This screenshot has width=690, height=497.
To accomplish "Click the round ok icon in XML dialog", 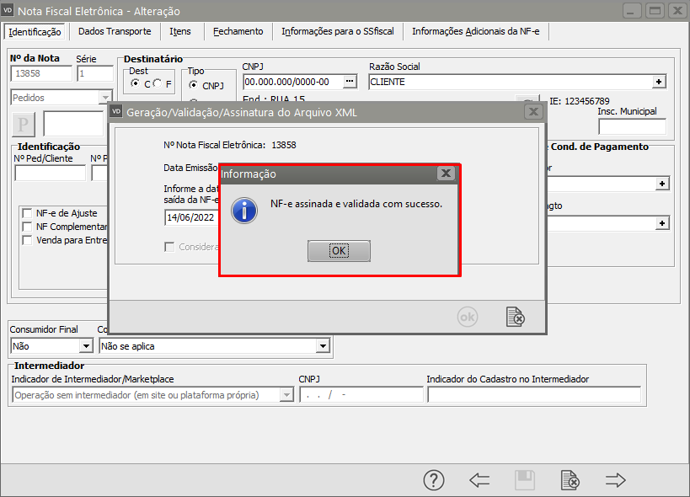I will 468,317.
